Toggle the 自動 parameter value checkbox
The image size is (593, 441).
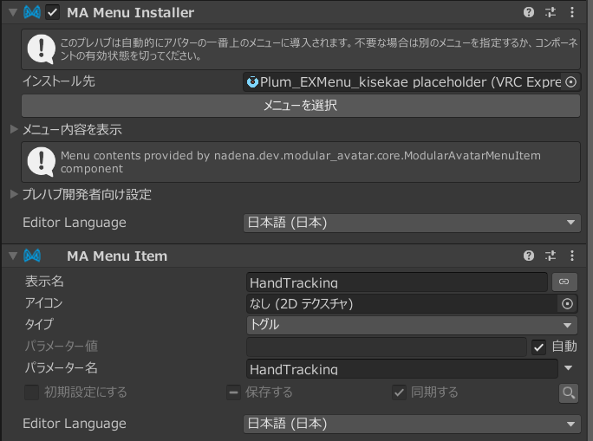click(x=538, y=347)
